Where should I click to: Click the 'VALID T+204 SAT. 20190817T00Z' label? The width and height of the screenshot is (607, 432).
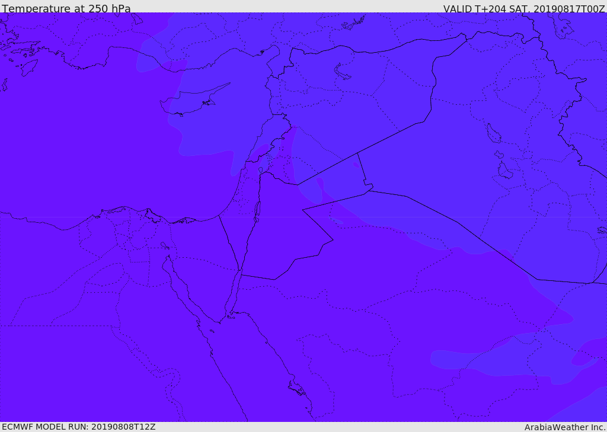tap(524, 8)
